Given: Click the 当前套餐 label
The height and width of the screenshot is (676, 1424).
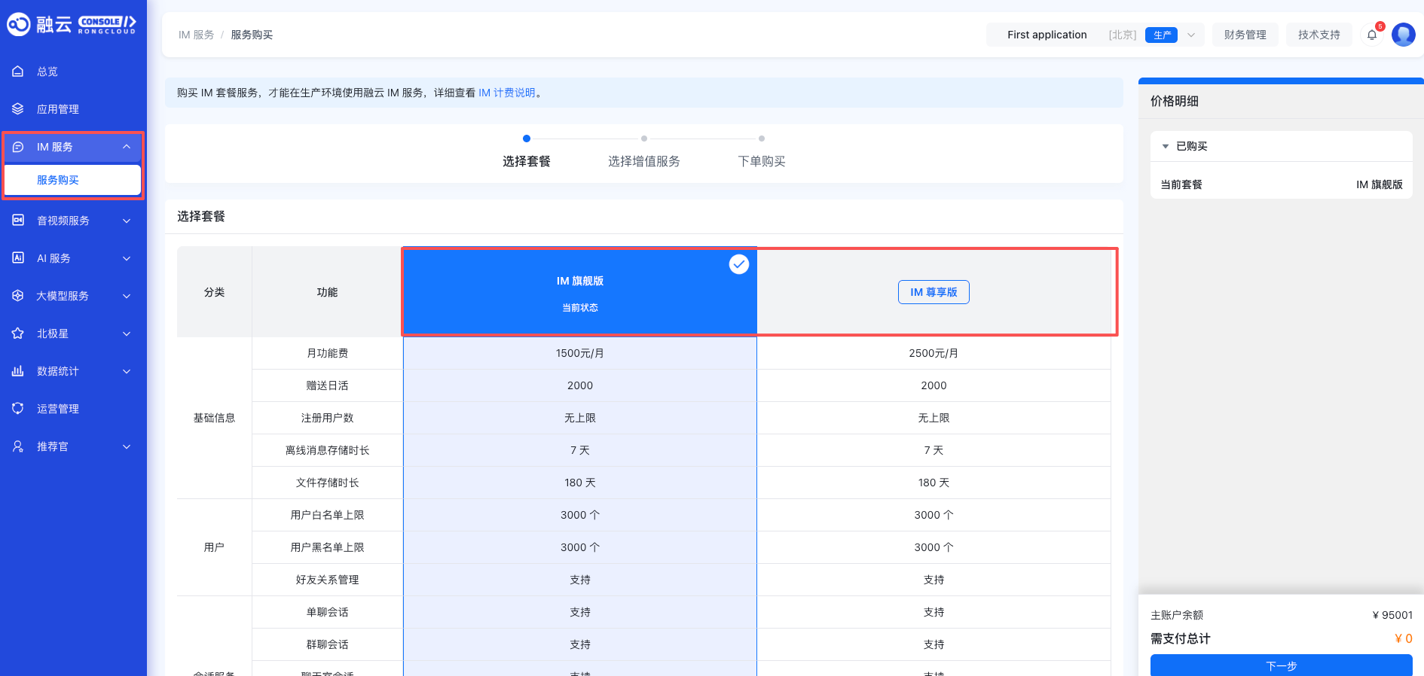Looking at the screenshot, I should [1181, 184].
